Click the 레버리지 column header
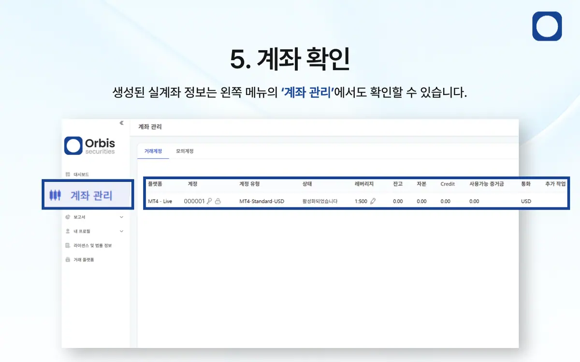Screen dimensions: 580x362 (364, 184)
